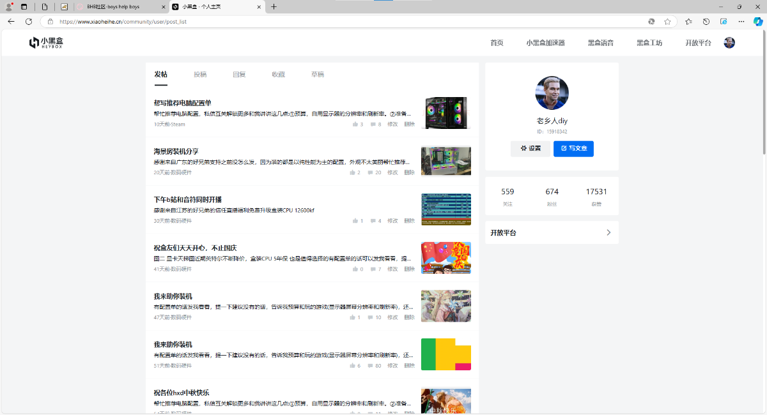The height and width of the screenshot is (415, 767).
Task: Click 修改 on 海景房装机分享 post
Action: click(x=392, y=172)
